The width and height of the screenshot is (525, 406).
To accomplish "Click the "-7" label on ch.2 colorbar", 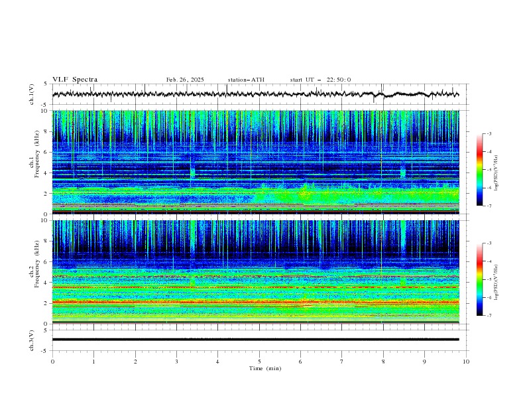I will (x=489, y=316).
